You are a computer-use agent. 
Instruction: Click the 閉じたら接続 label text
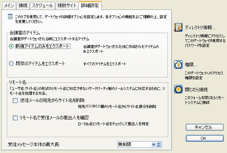point(196,89)
